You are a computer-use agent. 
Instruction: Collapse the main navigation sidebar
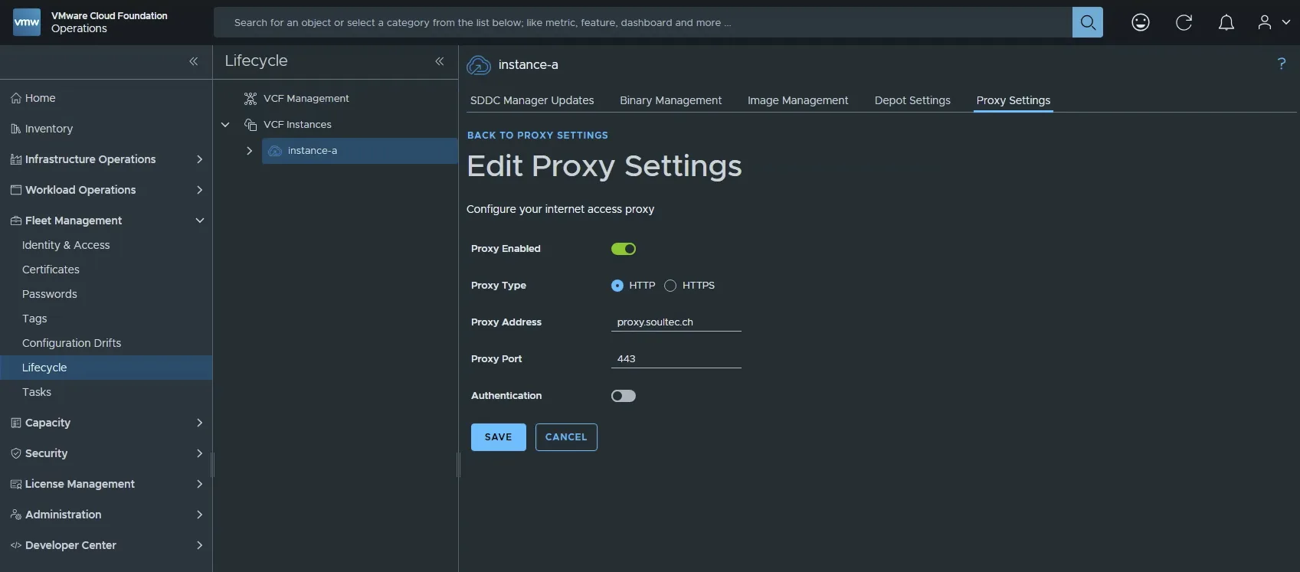194,61
